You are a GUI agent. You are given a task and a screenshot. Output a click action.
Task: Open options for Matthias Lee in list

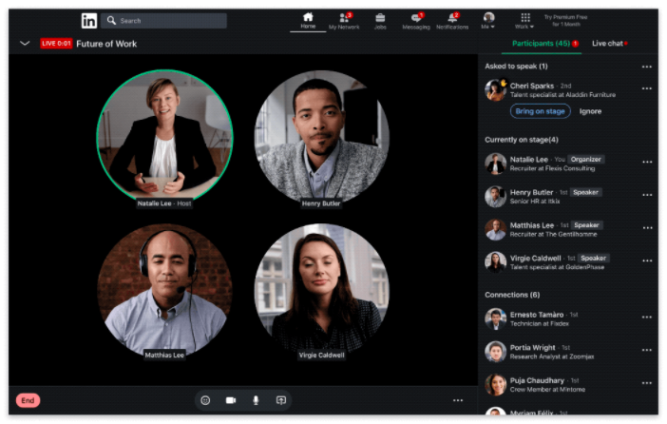click(x=647, y=228)
